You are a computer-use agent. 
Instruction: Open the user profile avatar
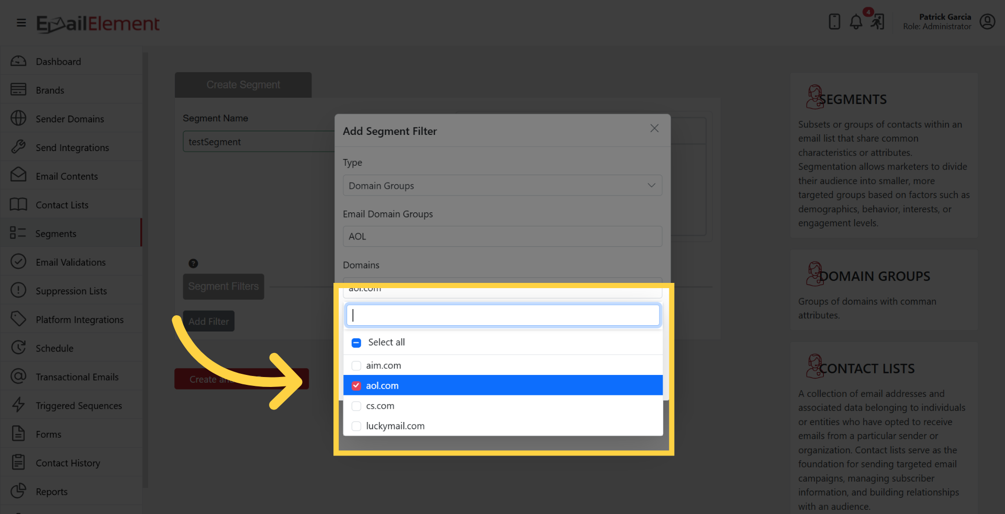point(987,21)
